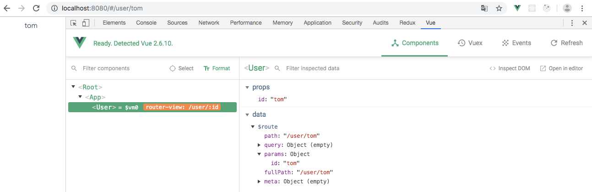592x192 pixels.
Task: Switch to the Elements tab
Action: [114, 23]
